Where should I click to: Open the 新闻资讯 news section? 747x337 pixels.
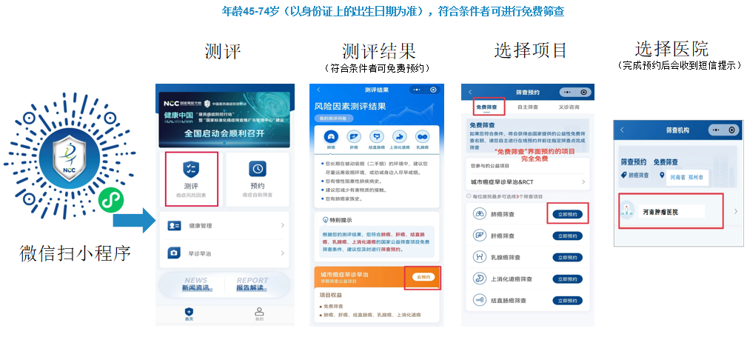(x=196, y=286)
